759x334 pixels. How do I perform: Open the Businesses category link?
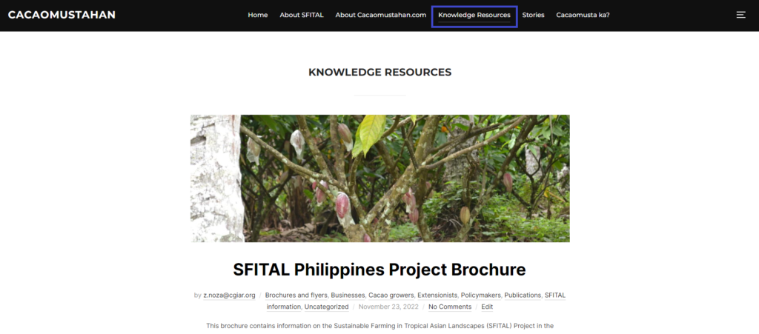tap(348, 295)
